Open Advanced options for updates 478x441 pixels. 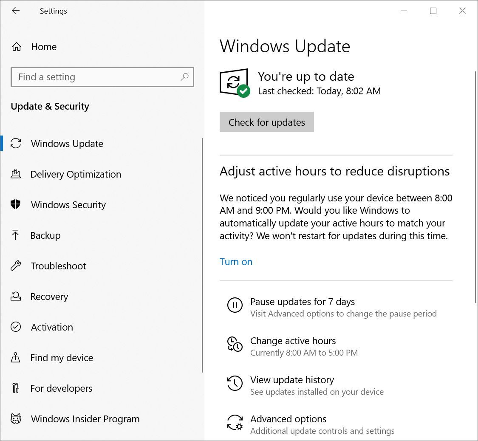(288, 419)
